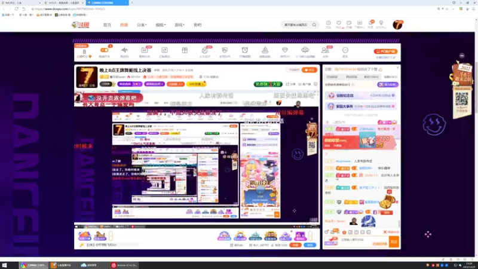478x269 pixels.
Task: Open dropdown left of 鱼丸 balance
Action: pyautogui.click(x=237, y=245)
